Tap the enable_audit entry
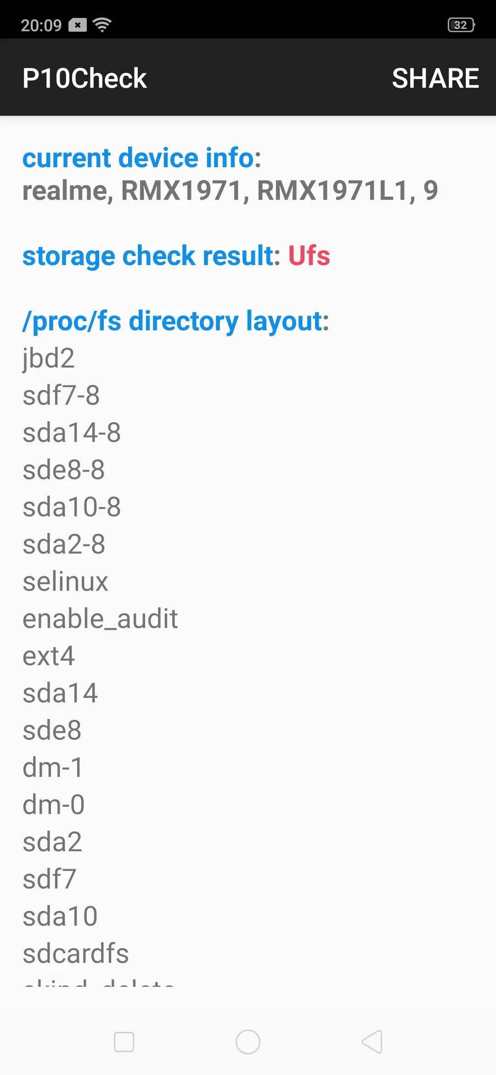This screenshot has height=1075, width=496. click(x=100, y=619)
